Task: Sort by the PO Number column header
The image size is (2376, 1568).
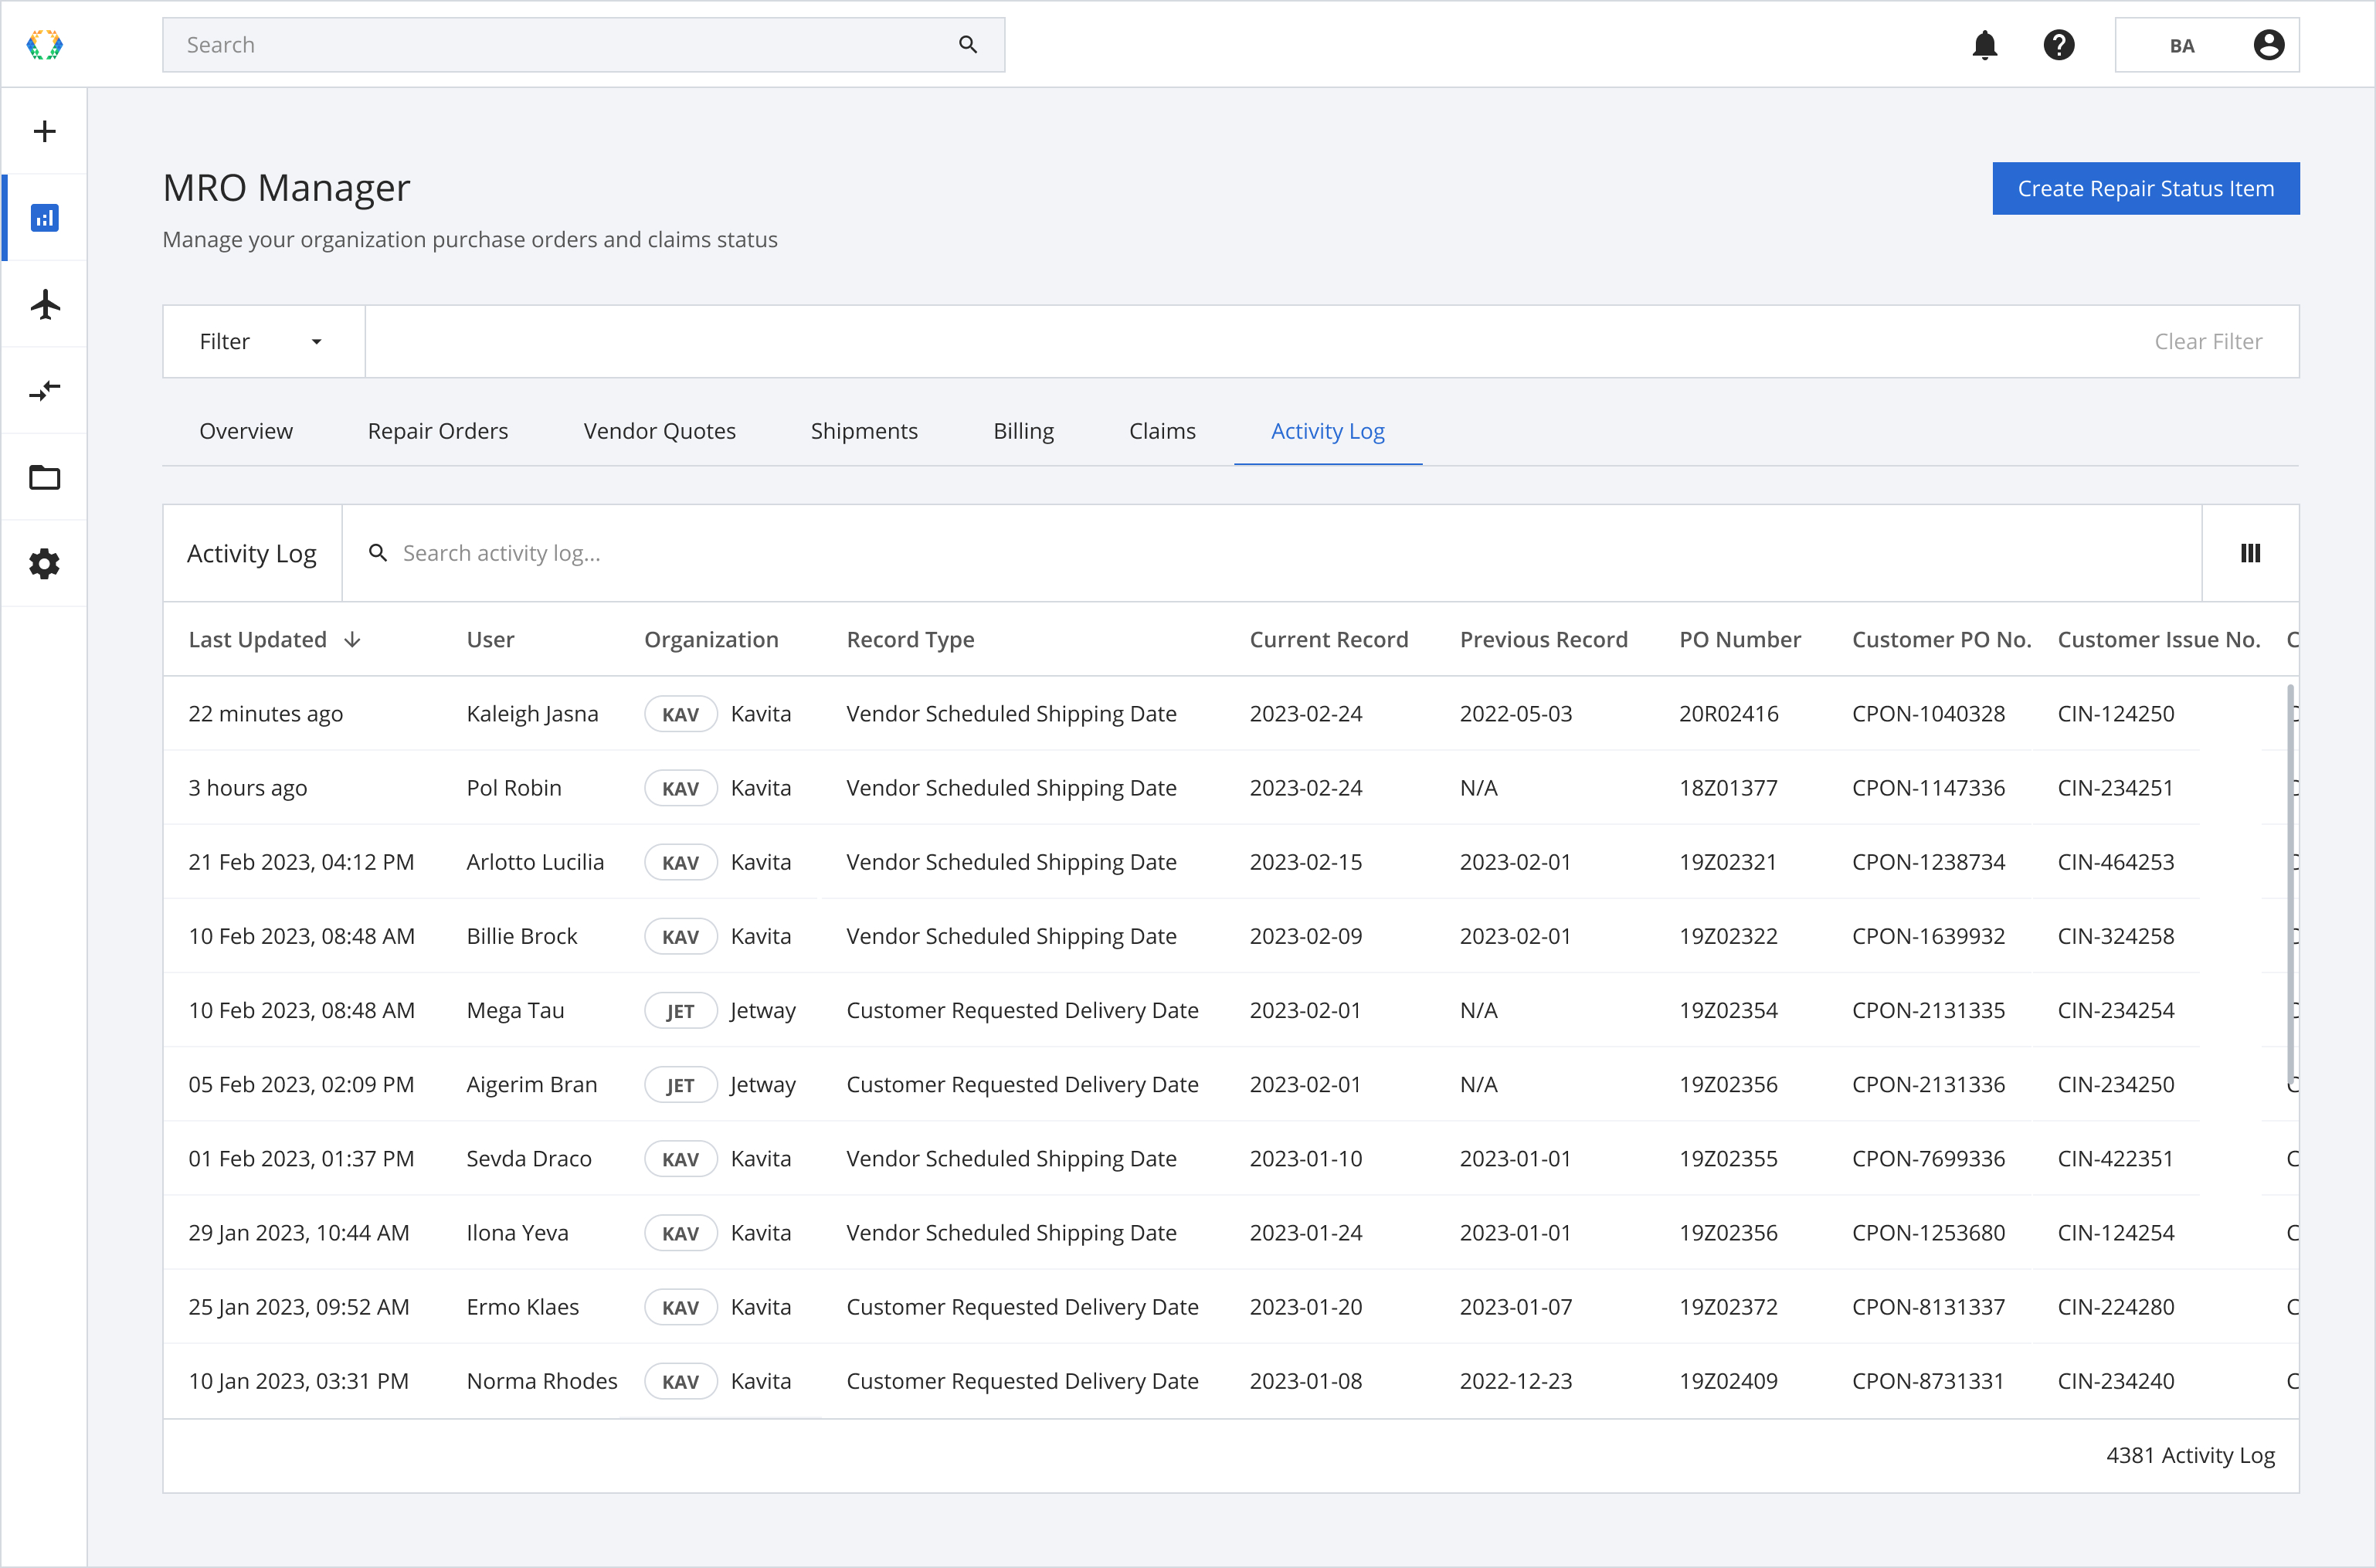Action: coord(1739,640)
